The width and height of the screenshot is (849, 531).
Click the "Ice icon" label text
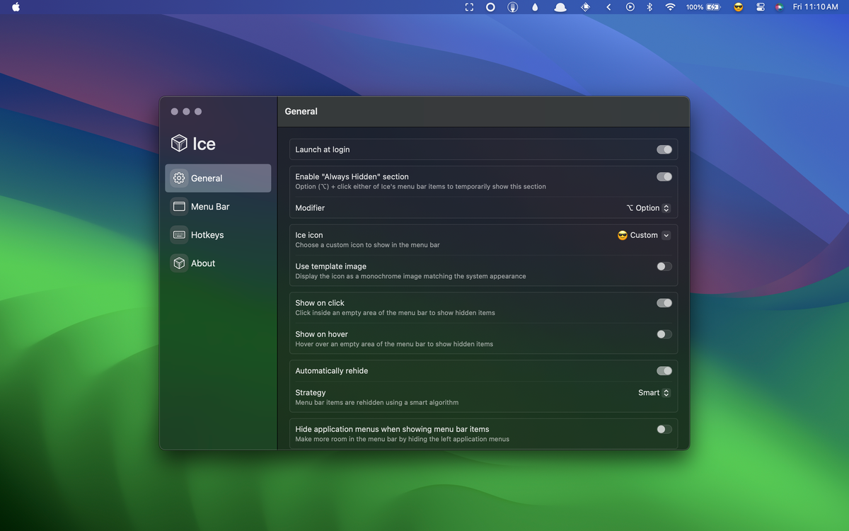309,235
